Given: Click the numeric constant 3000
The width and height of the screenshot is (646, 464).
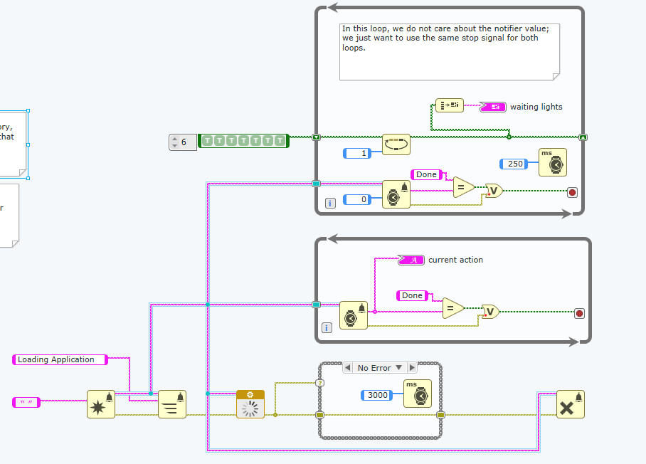Looking at the screenshot, I should point(376,395).
